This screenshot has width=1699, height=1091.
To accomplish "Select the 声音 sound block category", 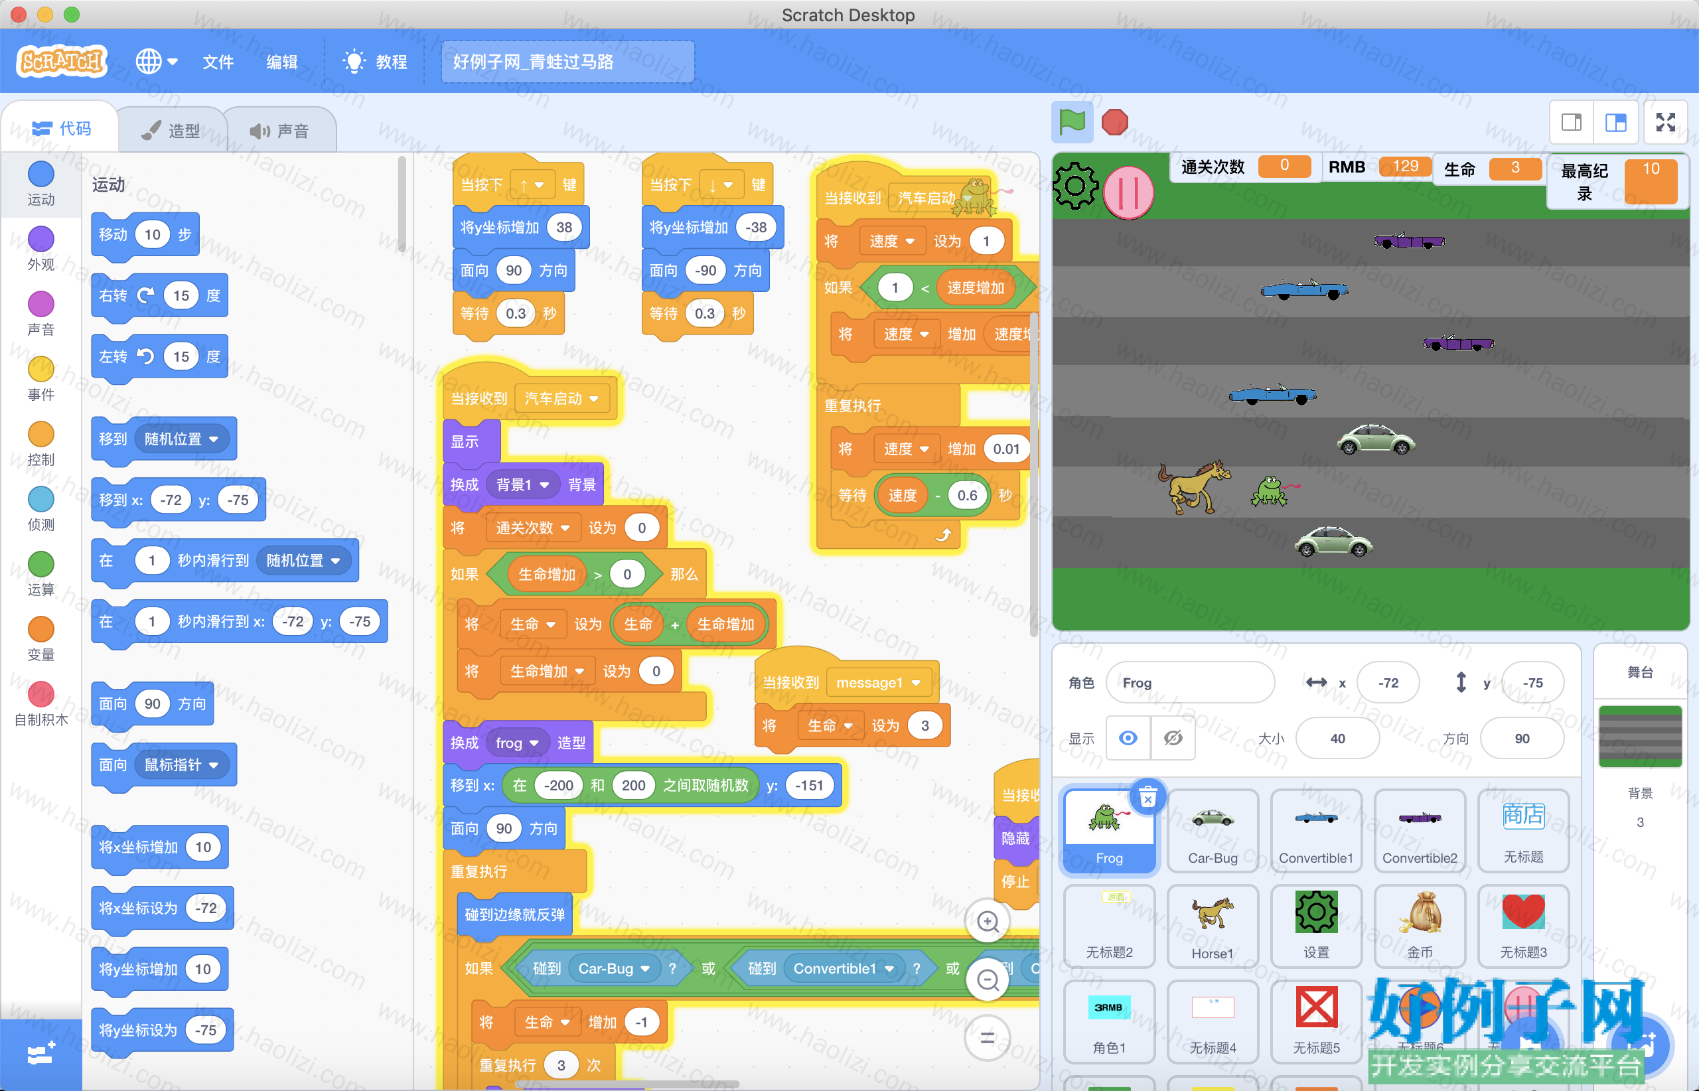I will point(41,313).
